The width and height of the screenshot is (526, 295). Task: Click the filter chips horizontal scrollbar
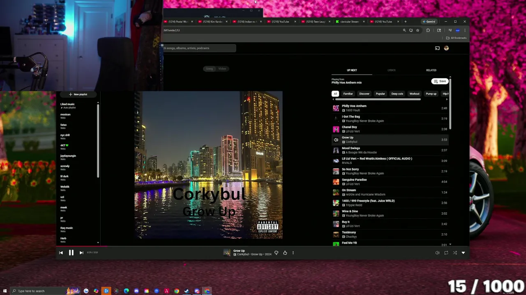pos(378,99)
